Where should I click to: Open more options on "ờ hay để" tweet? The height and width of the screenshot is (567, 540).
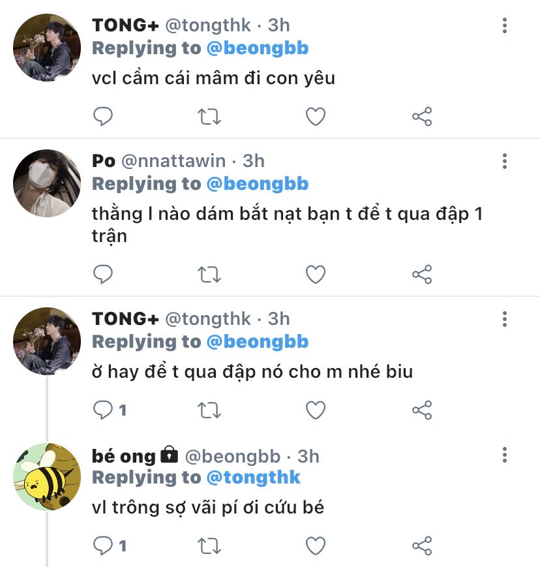coord(505,319)
